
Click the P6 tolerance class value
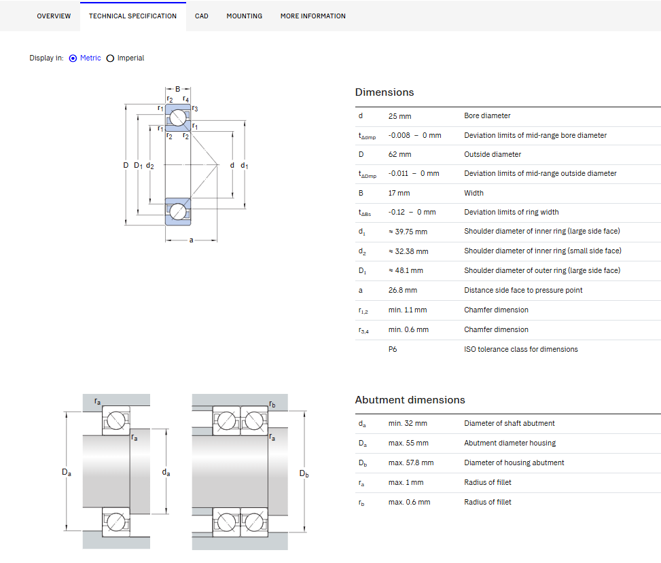(x=393, y=349)
